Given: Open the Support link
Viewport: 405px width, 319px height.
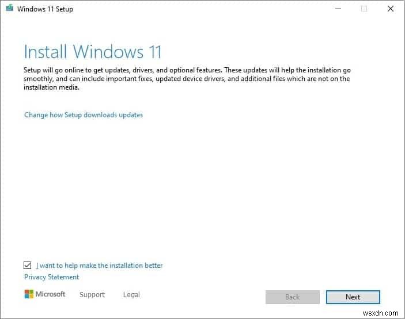Looking at the screenshot, I should coord(92,294).
